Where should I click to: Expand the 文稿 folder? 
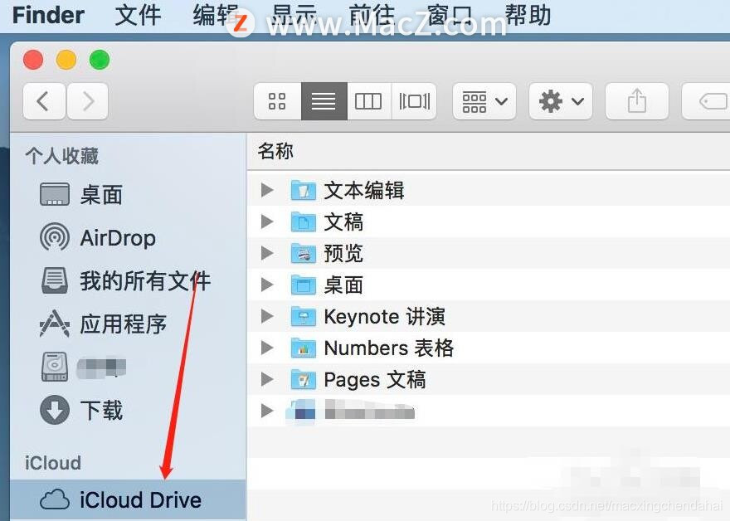click(x=267, y=222)
